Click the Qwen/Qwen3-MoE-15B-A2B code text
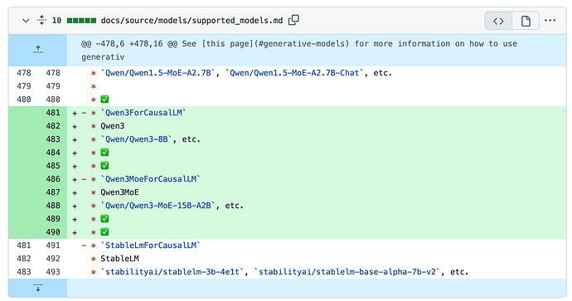The width and height of the screenshot is (572, 301). click(x=158, y=206)
